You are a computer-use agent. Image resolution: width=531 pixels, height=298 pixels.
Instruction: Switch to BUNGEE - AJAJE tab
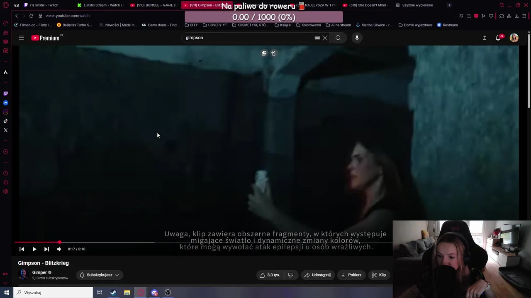coord(153,5)
